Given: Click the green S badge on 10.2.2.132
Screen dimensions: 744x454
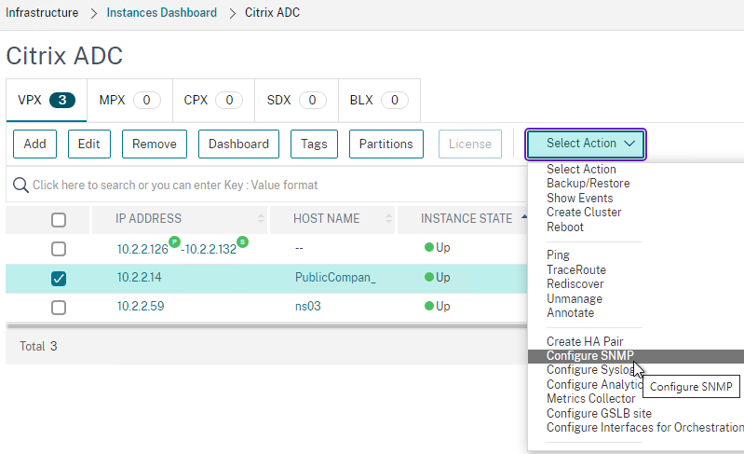Looking at the screenshot, I should point(242,241).
